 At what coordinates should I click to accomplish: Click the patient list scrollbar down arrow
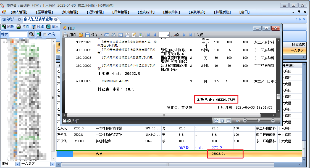pos(53,159)
